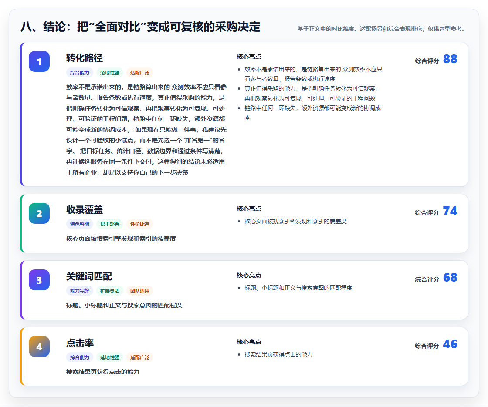The height and width of the screenshot is (407, 488).
Task: Click 核心亮点 heading in 关键词匹配 card
Action: click(249, 275)
